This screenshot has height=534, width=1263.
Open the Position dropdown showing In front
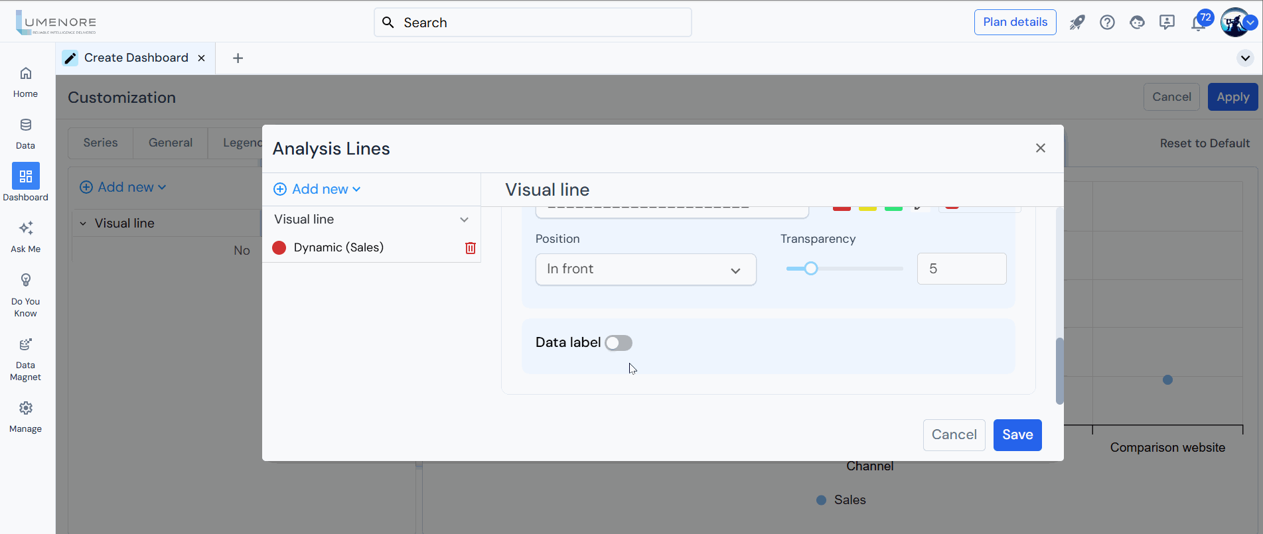click(x=645, y=269)
